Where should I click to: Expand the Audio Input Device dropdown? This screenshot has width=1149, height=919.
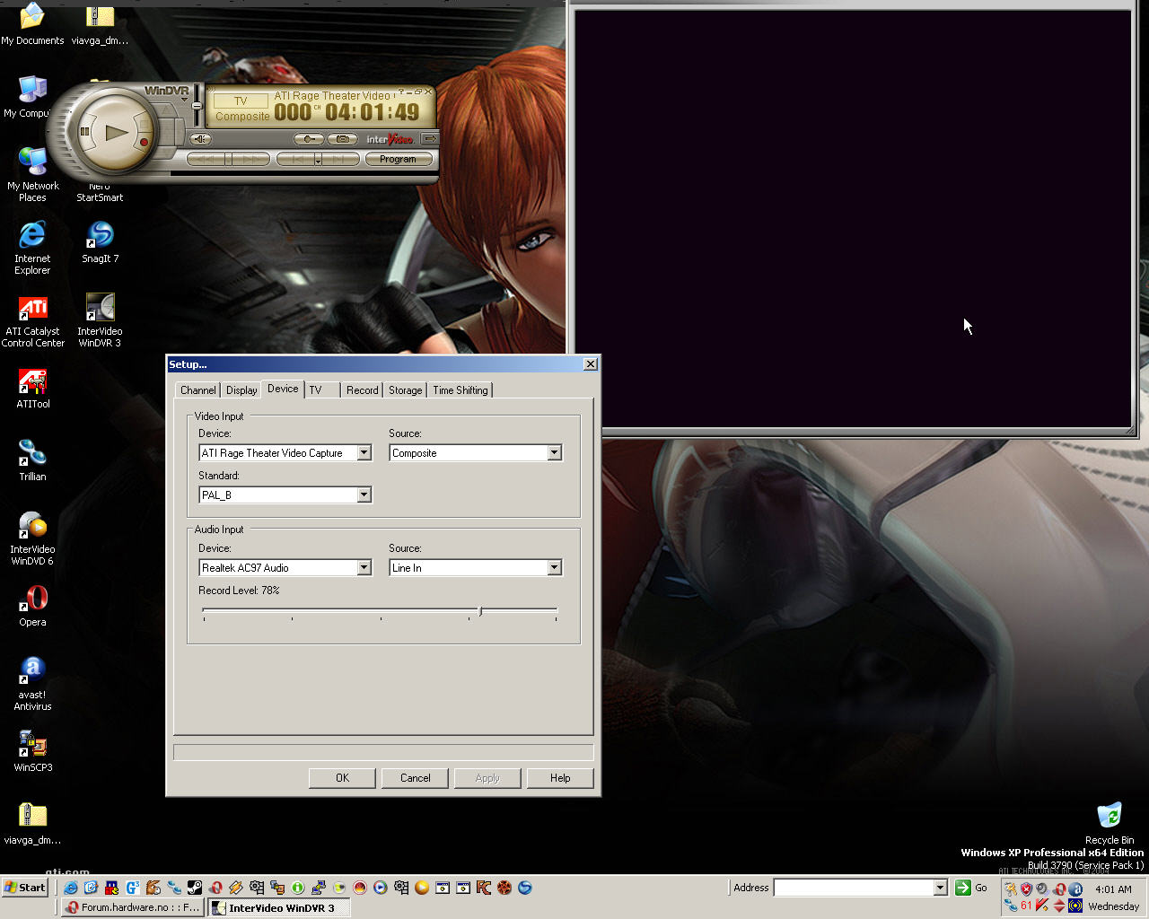click(364, 568)
